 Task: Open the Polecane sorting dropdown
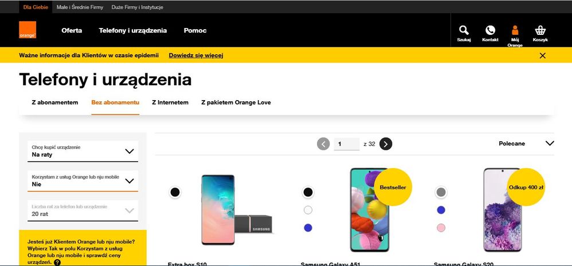[x=526, y=144]
